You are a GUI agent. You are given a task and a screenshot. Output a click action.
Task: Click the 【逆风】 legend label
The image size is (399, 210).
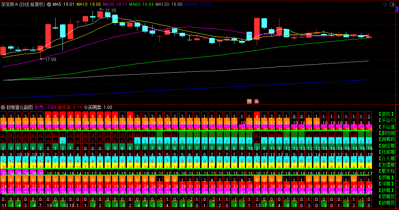(x=386, y=114)
